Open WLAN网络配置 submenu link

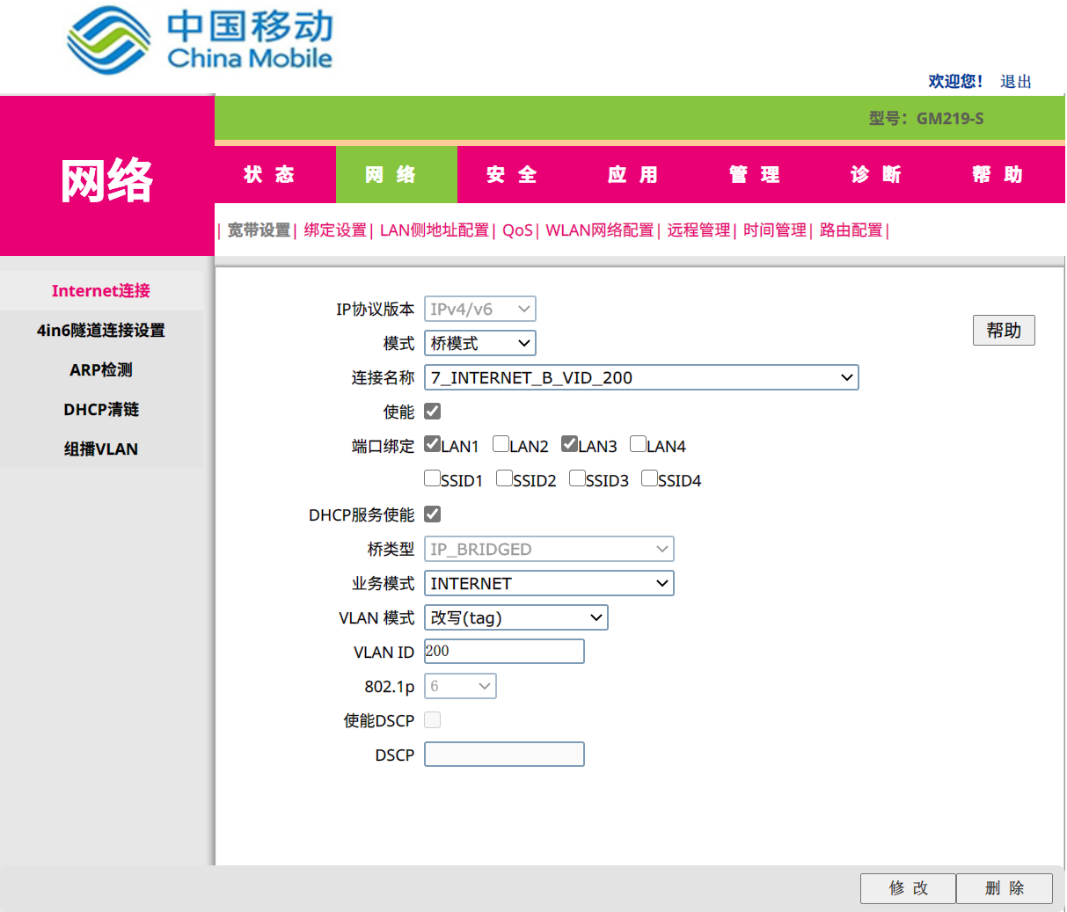[x=599, y=230]
